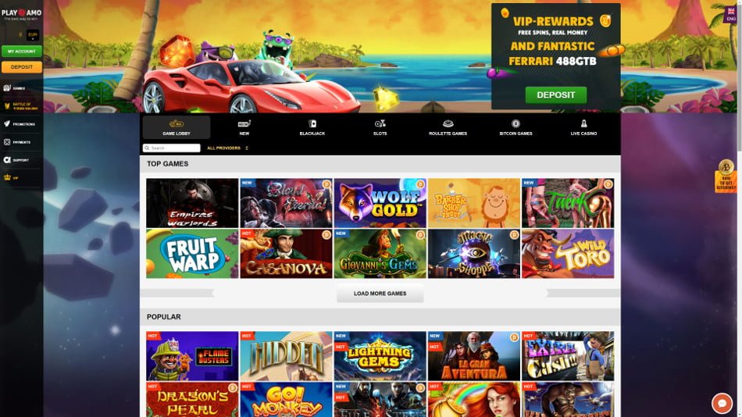Switch to Bitcoin Games tab
This screenshot has height=417, width=742.
coord(515,127)
